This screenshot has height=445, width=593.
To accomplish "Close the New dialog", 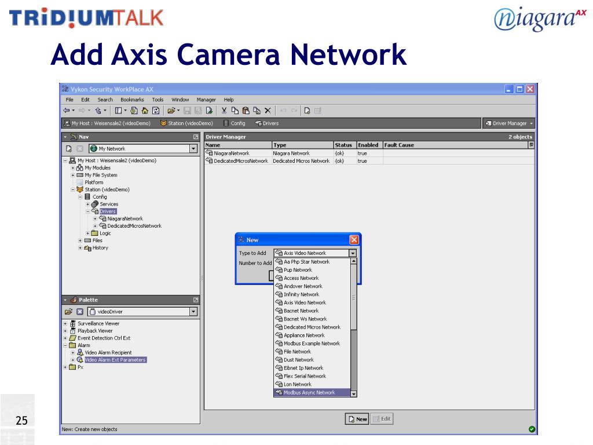I will (x=354, y=239).
